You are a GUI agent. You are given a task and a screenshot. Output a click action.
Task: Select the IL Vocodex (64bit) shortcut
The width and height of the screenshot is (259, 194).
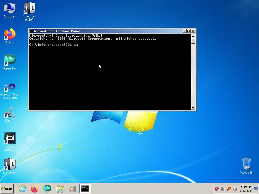(x=29, y=12)
